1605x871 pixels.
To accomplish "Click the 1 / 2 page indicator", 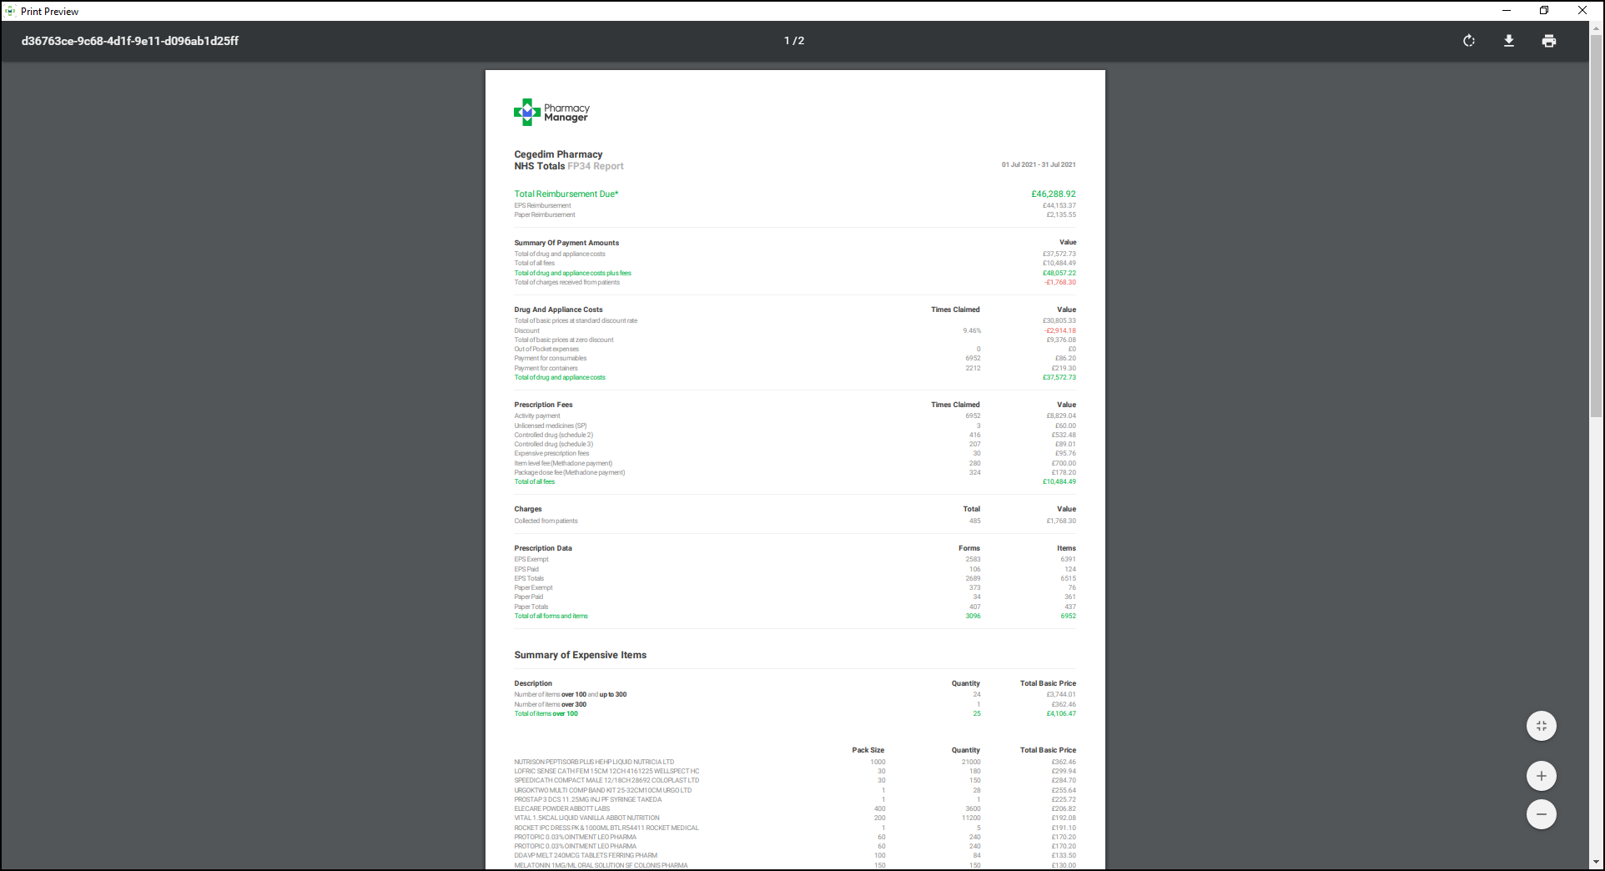I will (x=794, y=41).
